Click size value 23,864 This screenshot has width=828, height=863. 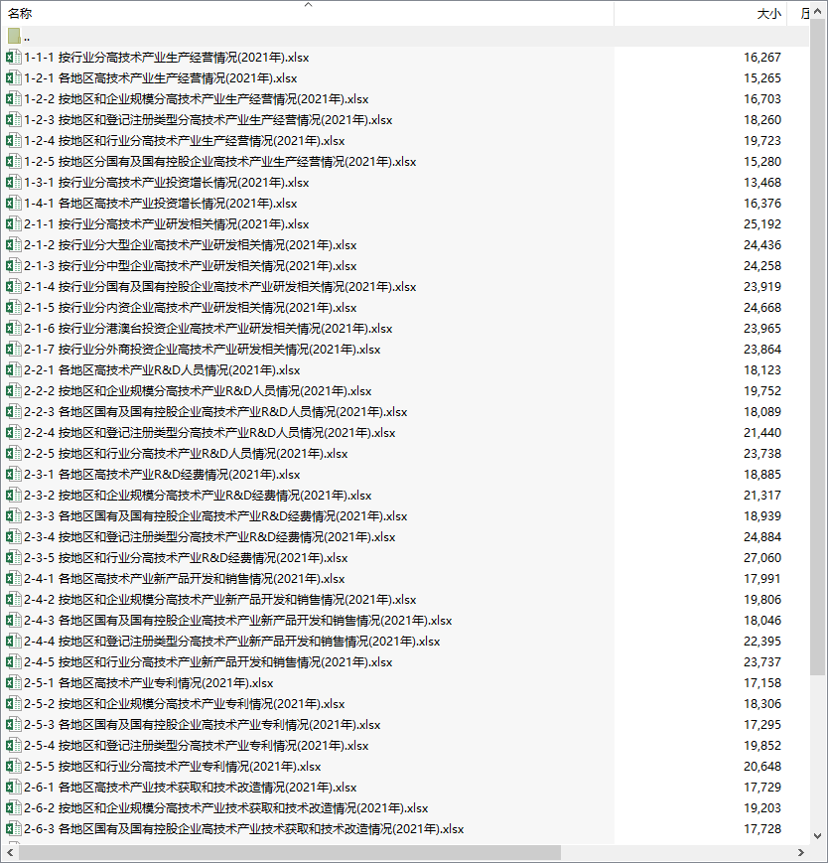coord(762,350)
